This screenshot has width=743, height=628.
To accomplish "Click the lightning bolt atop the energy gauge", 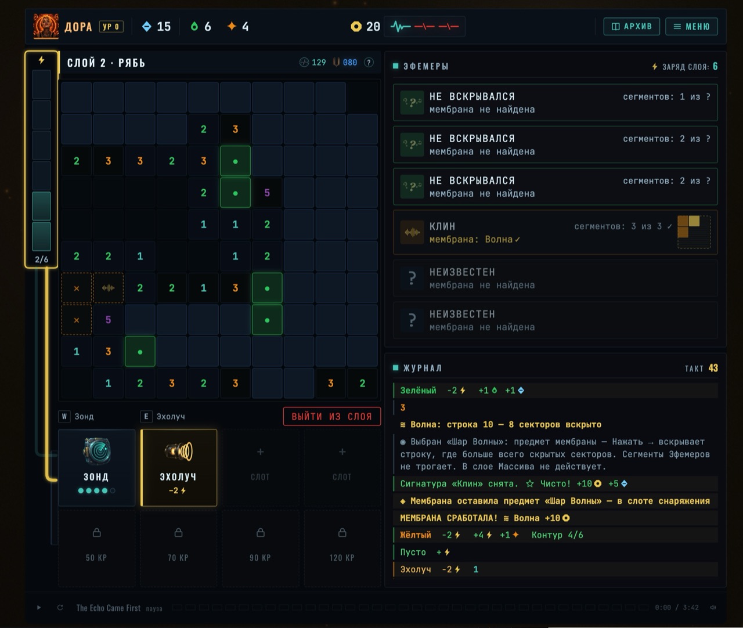I will click(x=41, y=60).
